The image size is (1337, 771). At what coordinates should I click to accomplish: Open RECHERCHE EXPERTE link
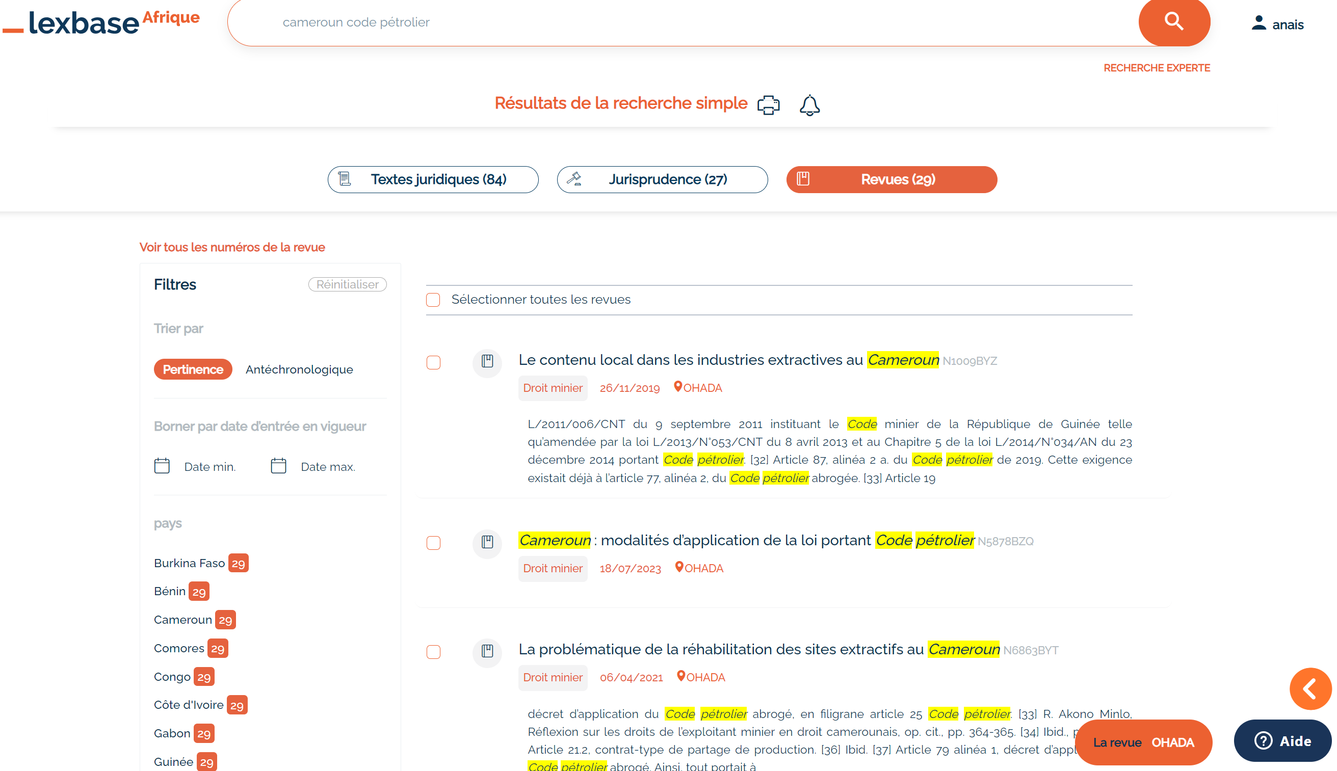1157,68
